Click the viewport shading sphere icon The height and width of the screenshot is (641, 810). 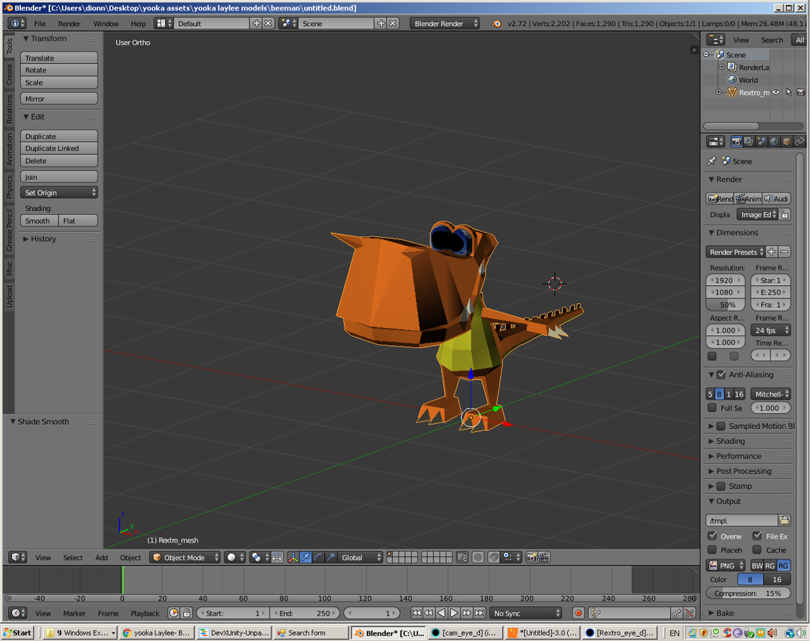[x=235, y=557]
